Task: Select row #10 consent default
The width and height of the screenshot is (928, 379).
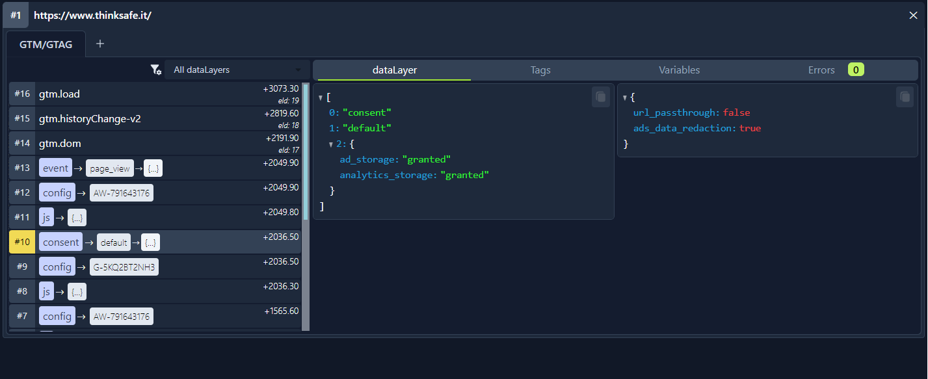Action: (155, 242)
